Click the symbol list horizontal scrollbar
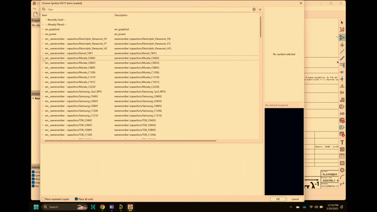 [130, 141]
